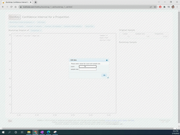Image resolution: width=180 pixels, height=135 pixels.
Task: Open Cortana from the taskbar
Action: point(16,132)
